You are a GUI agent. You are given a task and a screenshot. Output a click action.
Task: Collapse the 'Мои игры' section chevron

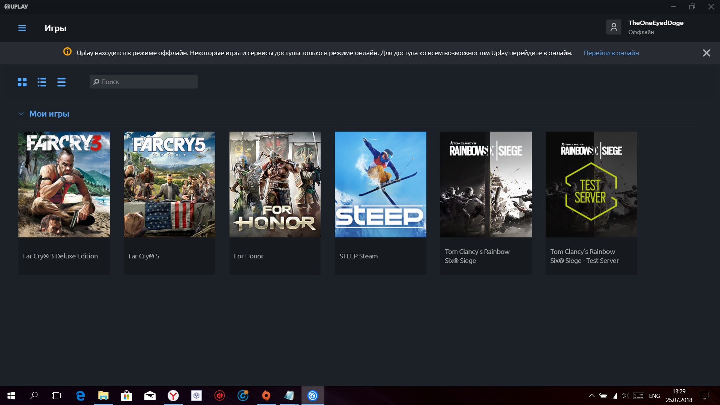tap(21, 114)
